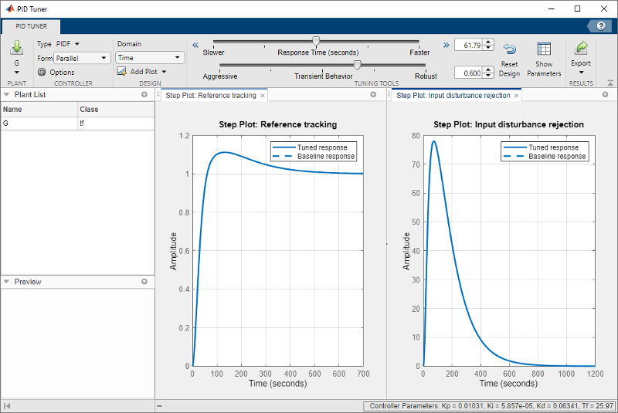Click the slower double-arrow response time icon
Screen dimensions: 618x413
[x=195, y=45]
